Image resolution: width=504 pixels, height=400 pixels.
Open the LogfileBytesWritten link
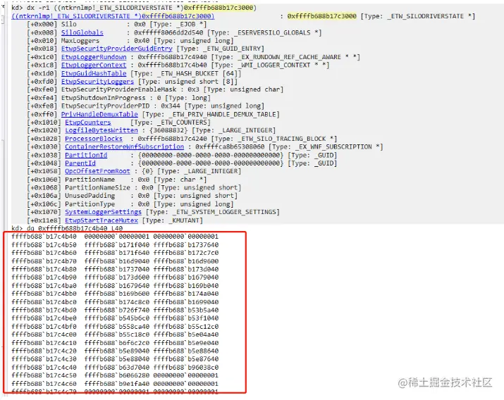pos(102,130)
